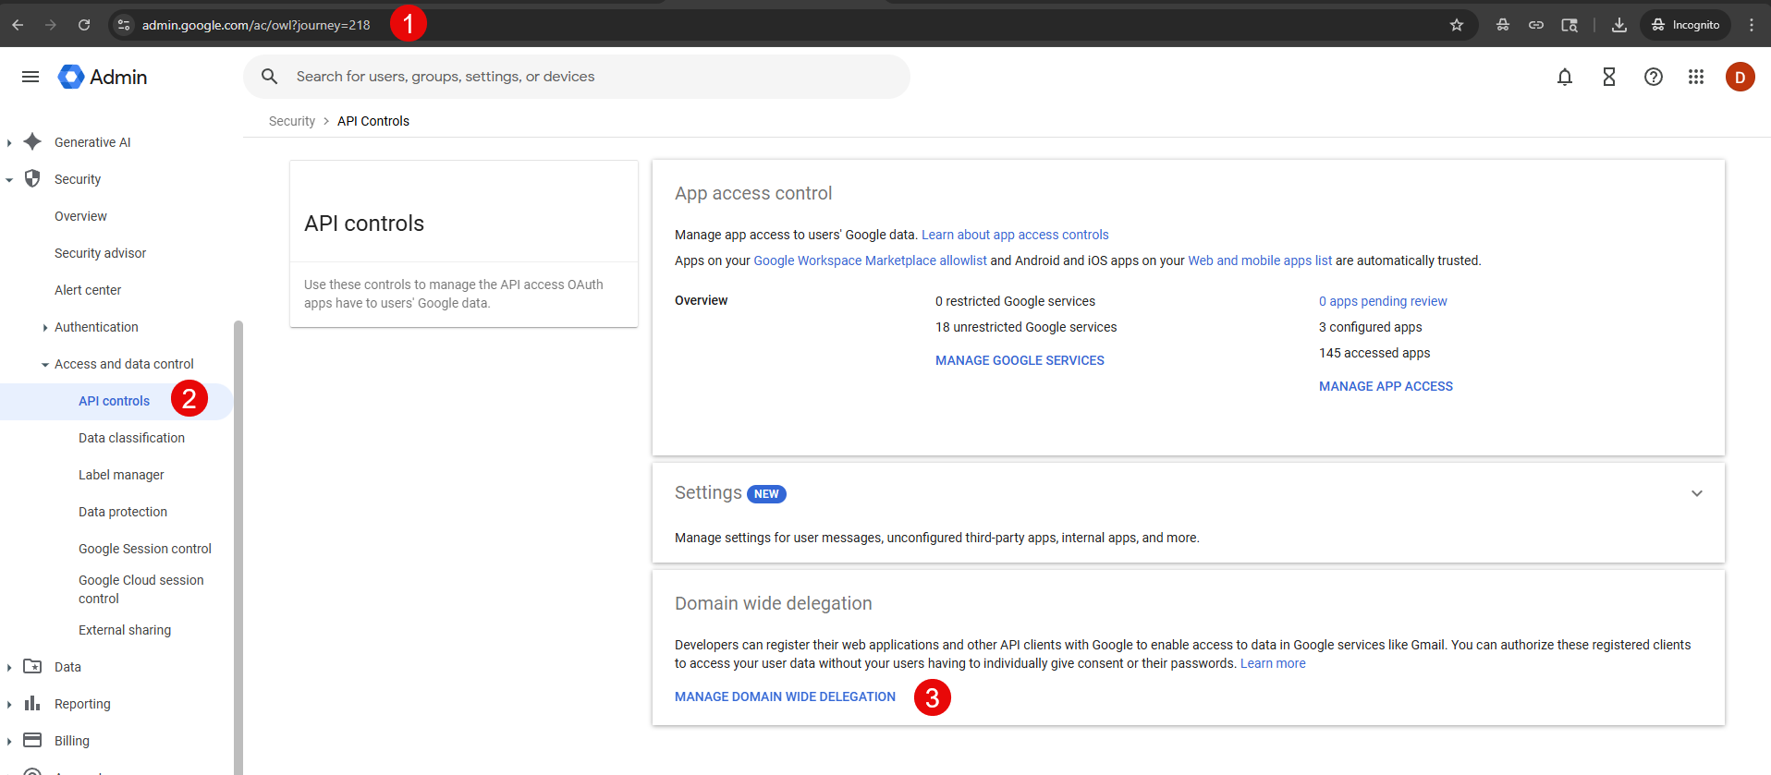The height and width of the screenshot is (775, 1771).
Task: Open the help question mark icon
Action: coord(1654,77)
